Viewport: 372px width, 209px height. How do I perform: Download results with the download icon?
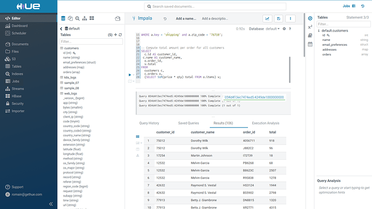[x=137, y=156]
